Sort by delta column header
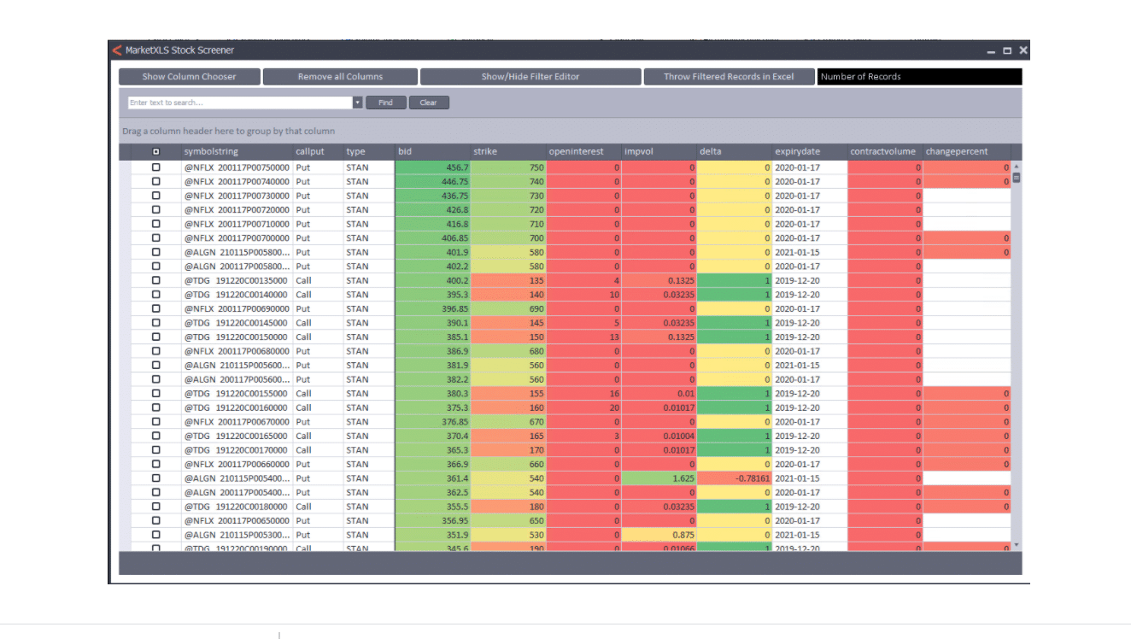Screen dimensions: 1131x639 coord(734,152)
